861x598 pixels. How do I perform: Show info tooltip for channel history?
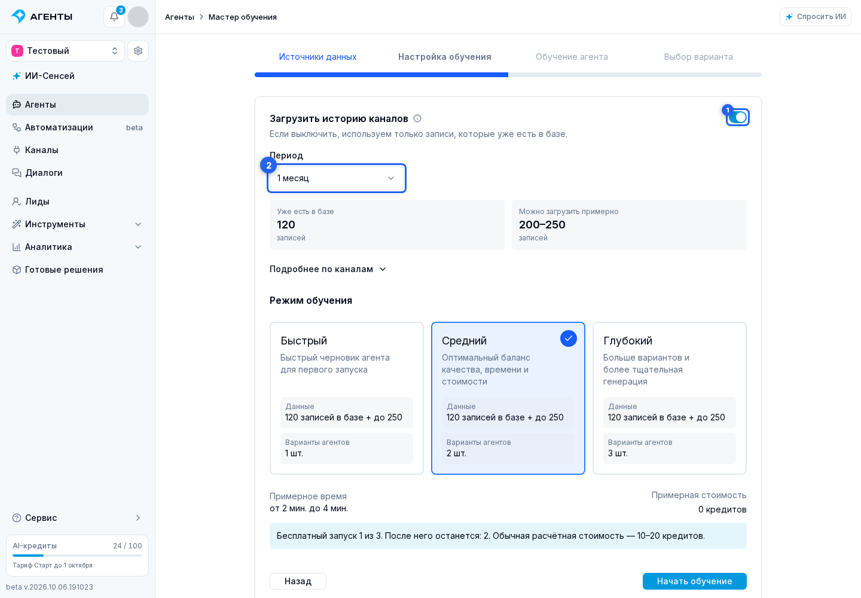click(417, 118)
